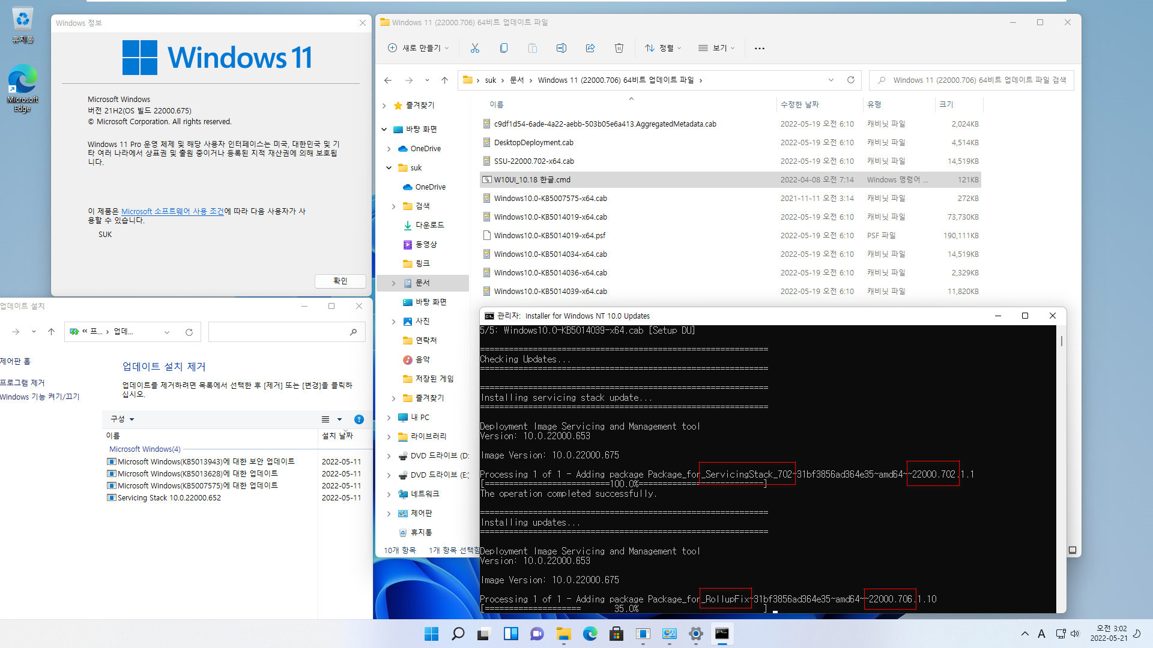Screen dimensions: 1153x648
Task: Open the See more (three dots) menu
Action: click(x=760, y=48)
